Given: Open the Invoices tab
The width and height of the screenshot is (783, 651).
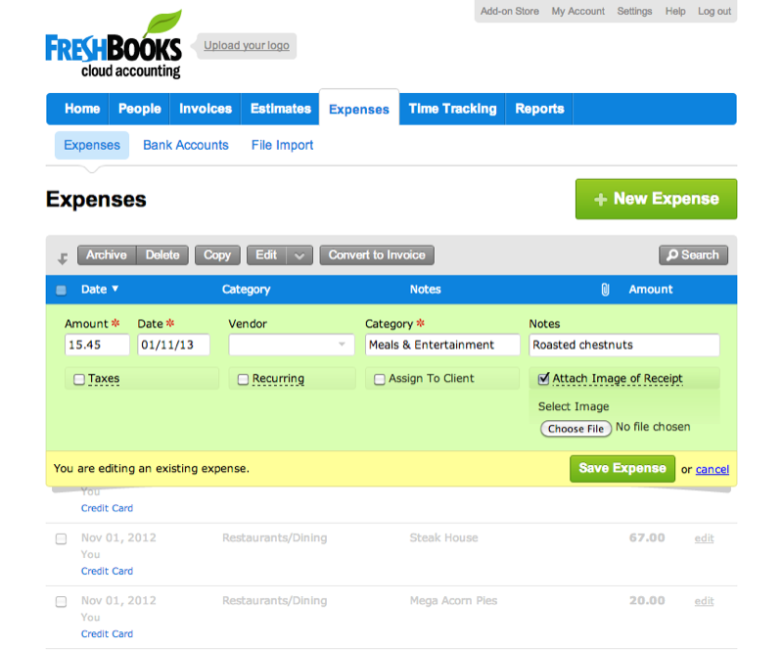Looking at the screenshot, I should [206, 109].
